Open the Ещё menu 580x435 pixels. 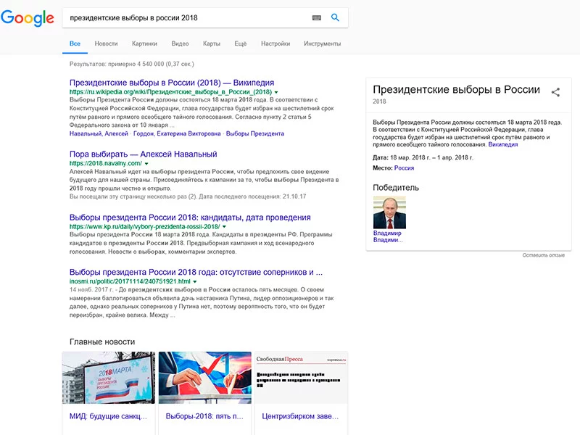[241, 43]
